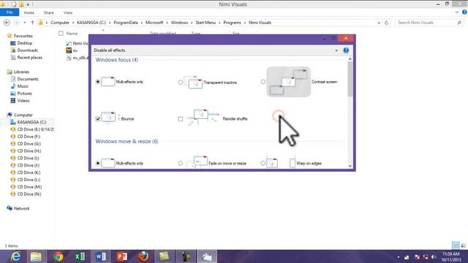Switch to the View ribbon tab

coord(68,12)
